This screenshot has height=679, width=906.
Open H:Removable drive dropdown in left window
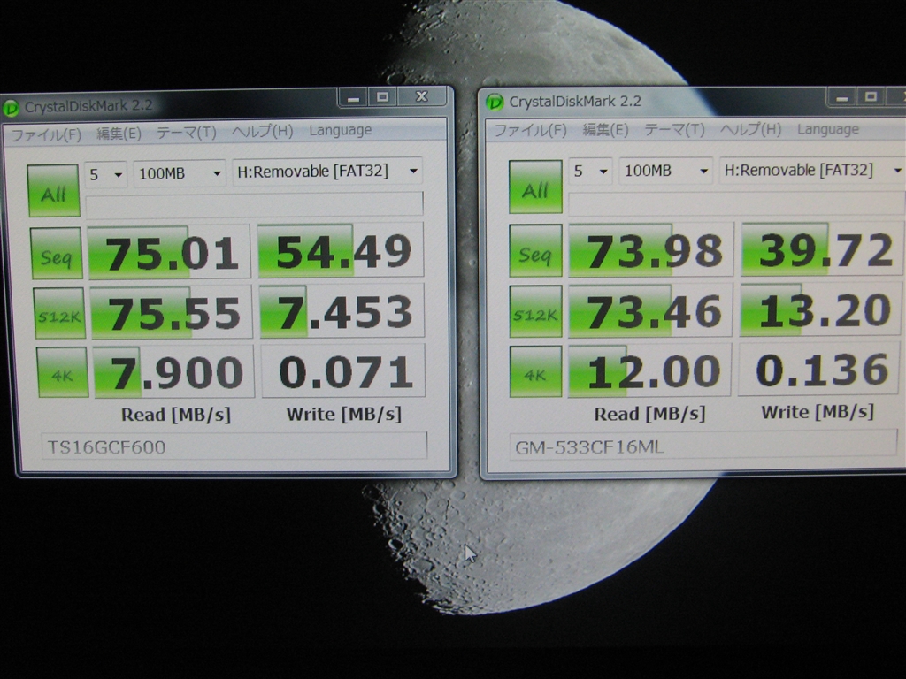point(327,172)
